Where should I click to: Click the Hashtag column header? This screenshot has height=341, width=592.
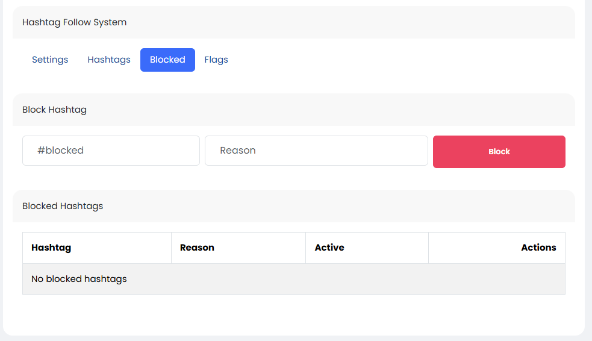click(x=51, y=248)
